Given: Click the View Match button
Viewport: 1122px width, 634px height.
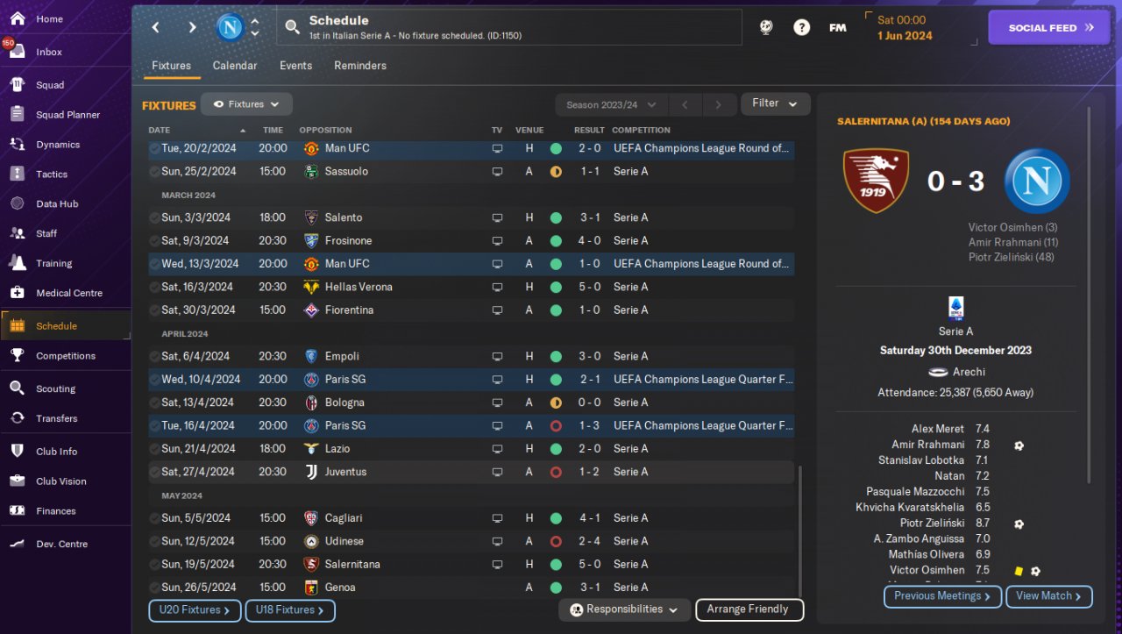Looking at the screenshot, I should [1048, 596].
